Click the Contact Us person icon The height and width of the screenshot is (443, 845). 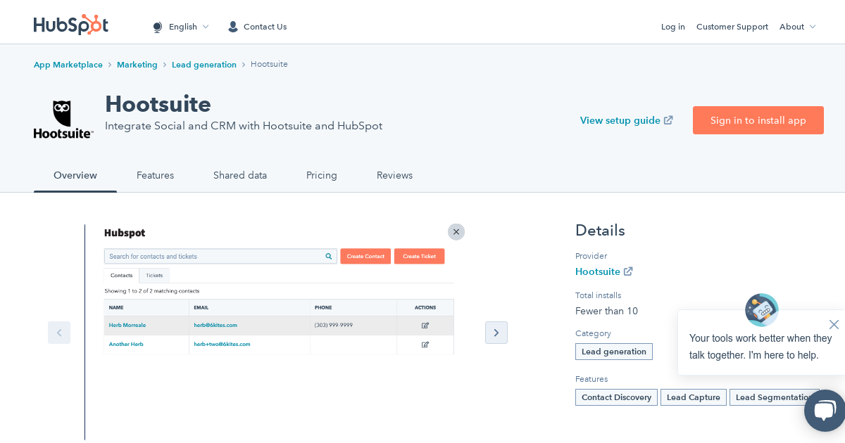pos(233,27)
